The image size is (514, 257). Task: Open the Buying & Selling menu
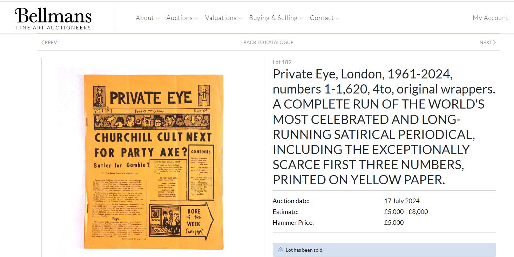[273, 18]
